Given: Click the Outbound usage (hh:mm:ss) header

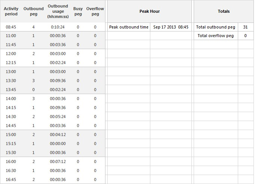Looking at the screenshot, I should [58, 11].
